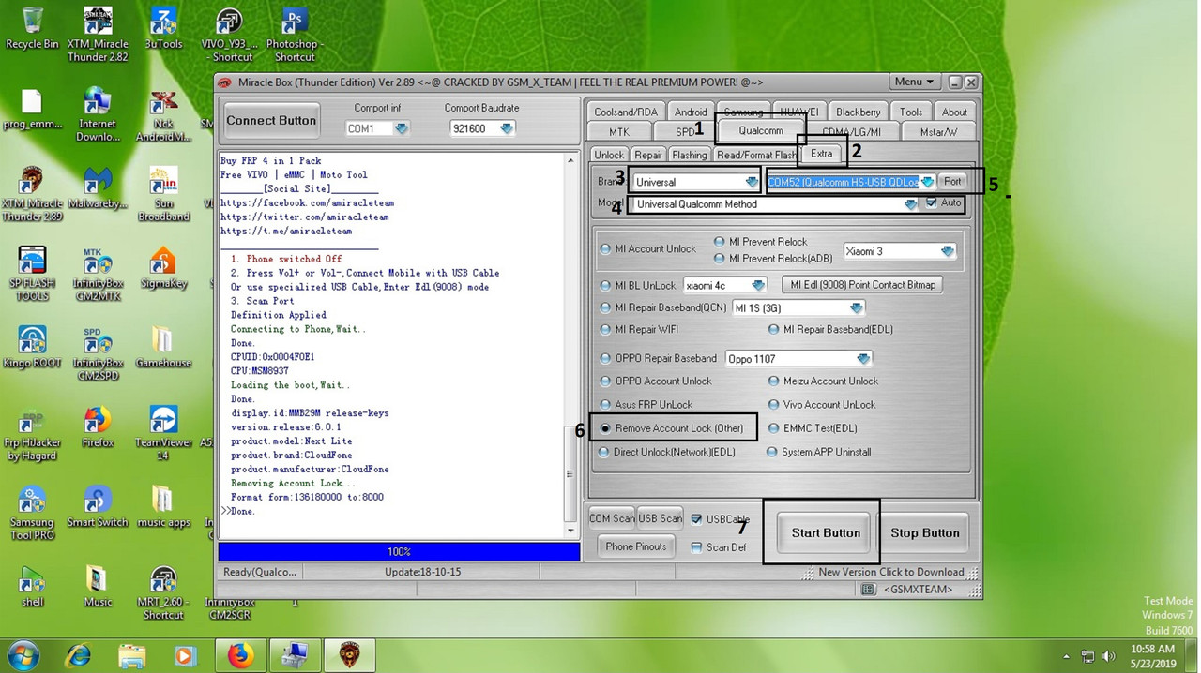1201x673 pixels.
Task: Switch to the Coolsand/RDA tab
Action: coord(626,112)
